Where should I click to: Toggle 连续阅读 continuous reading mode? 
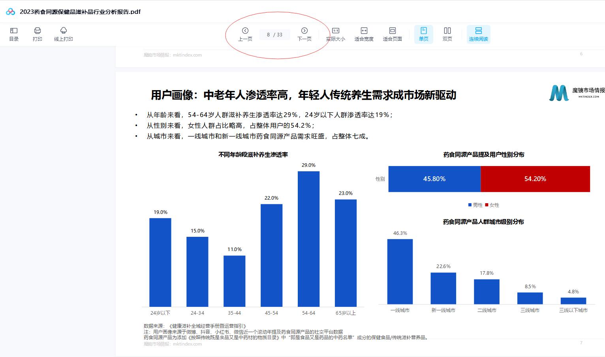478,34
